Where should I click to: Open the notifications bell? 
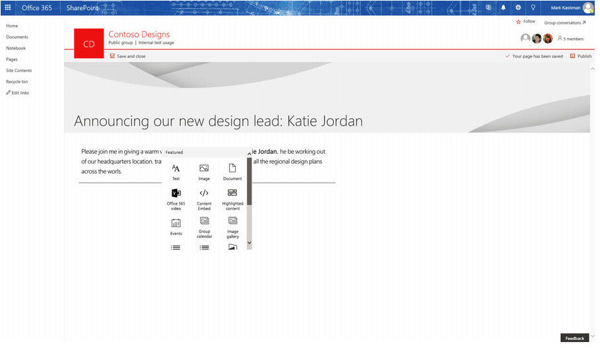pyautogui.click(x=503, y=7)
